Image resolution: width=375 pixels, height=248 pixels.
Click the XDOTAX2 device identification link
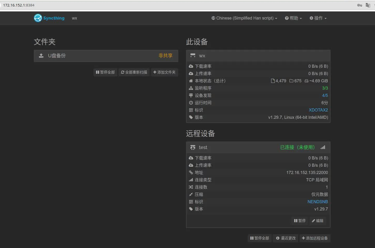click(318, 110)
